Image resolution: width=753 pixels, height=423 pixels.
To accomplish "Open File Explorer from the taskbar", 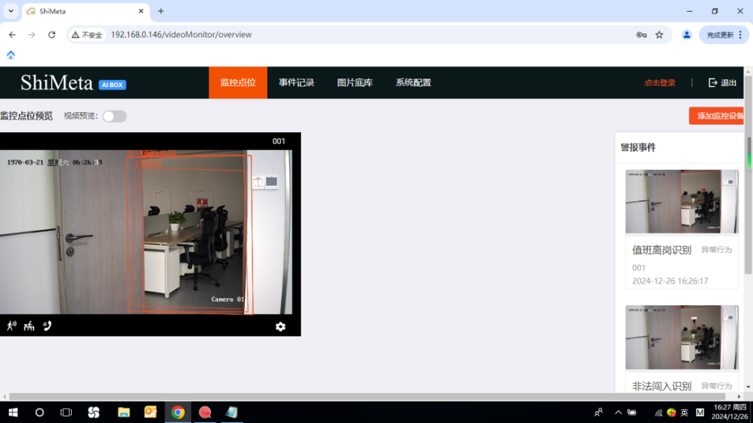I will 124,413.
